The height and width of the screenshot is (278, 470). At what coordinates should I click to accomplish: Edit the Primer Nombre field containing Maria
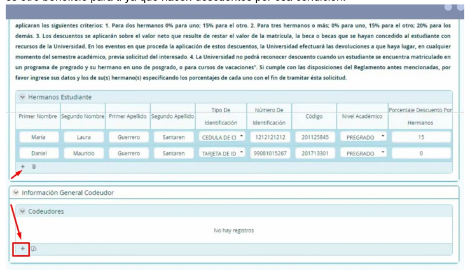pyautogui.click(x=39, y=137)
